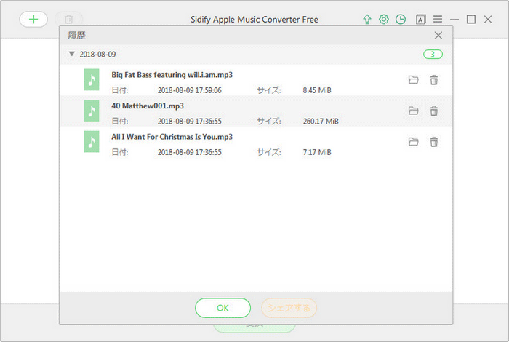Close the Sidify Apple Music Converter window
Viewport: 509px width, 342px height.
click(488, 20)
